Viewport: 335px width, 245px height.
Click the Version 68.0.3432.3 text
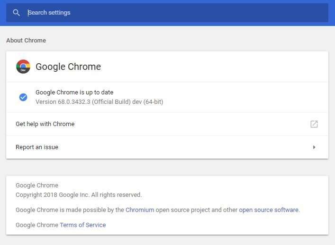100,102
